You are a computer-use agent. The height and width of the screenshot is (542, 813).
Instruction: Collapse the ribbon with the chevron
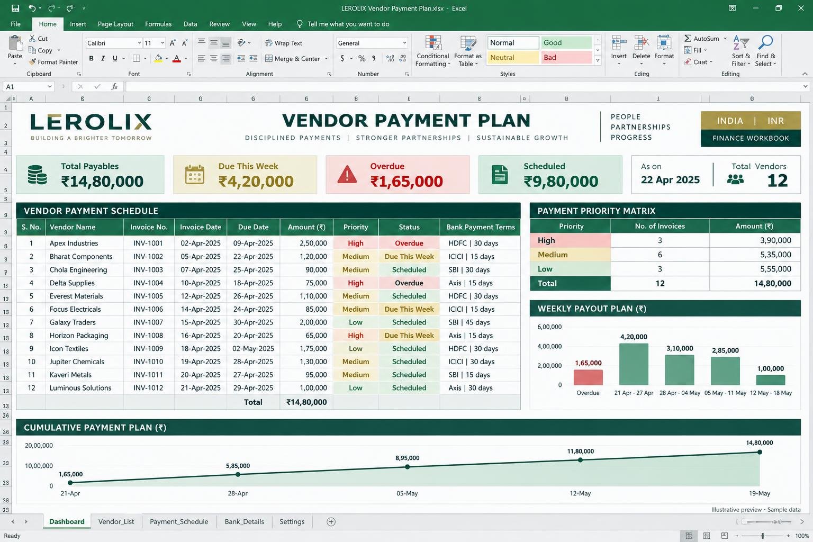[805, 74]
